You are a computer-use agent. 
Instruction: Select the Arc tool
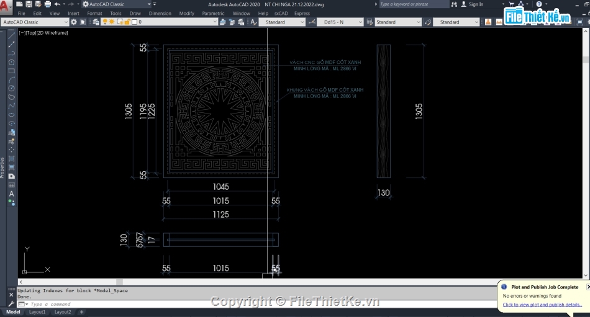pos(12,79)
